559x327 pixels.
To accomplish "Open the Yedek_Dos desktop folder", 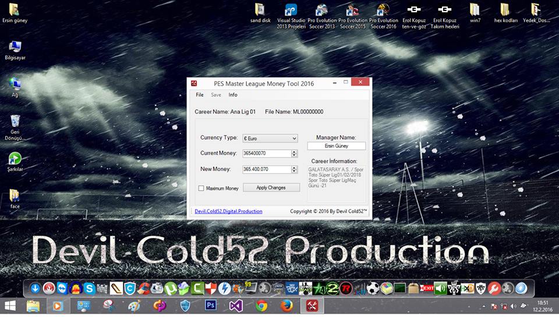I will coord(536,13).
